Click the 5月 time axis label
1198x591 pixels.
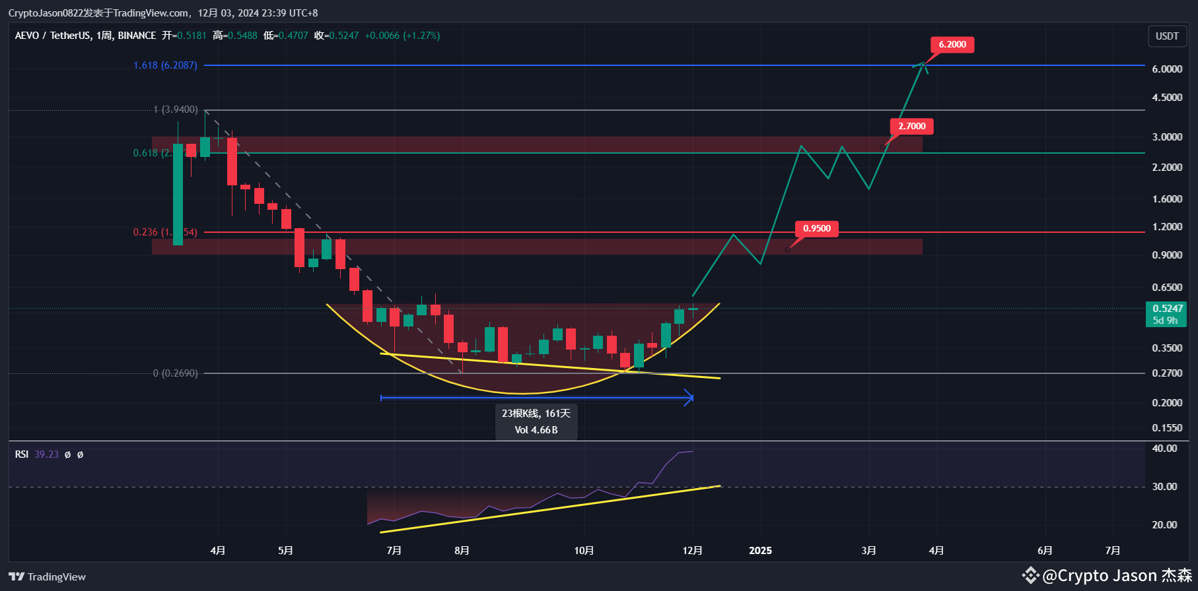coord(286,550)
